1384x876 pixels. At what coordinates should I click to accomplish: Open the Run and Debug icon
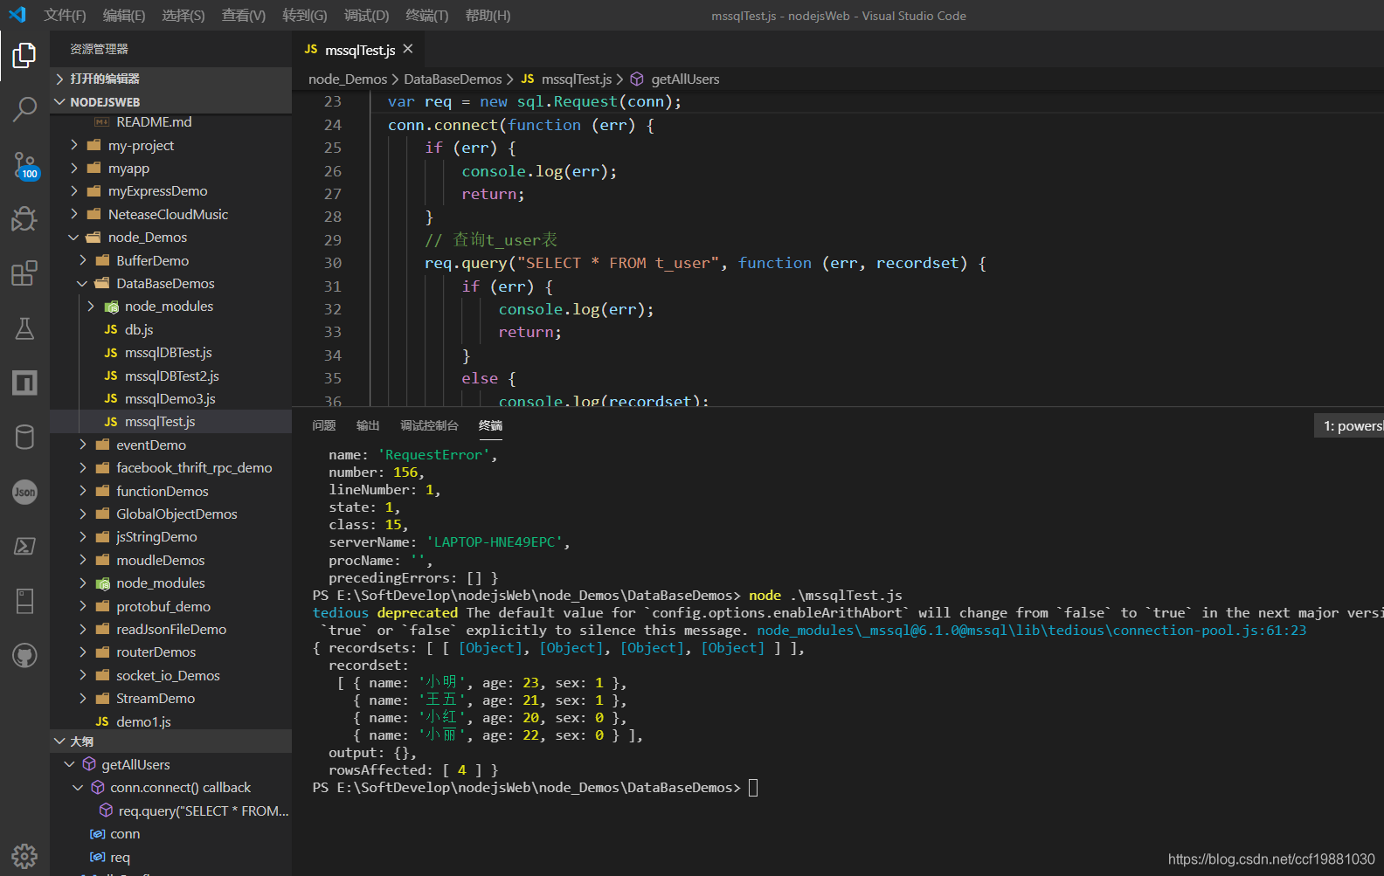click(24, 218)
